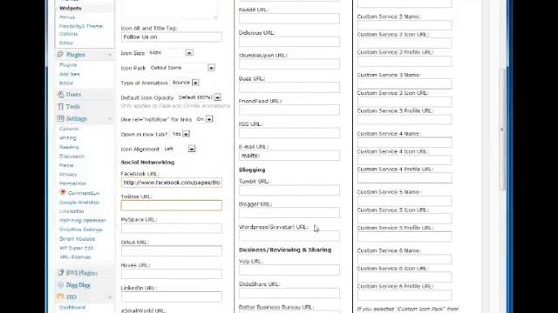
Task: Open the Permalinks settings link
Action: point(72,183)
